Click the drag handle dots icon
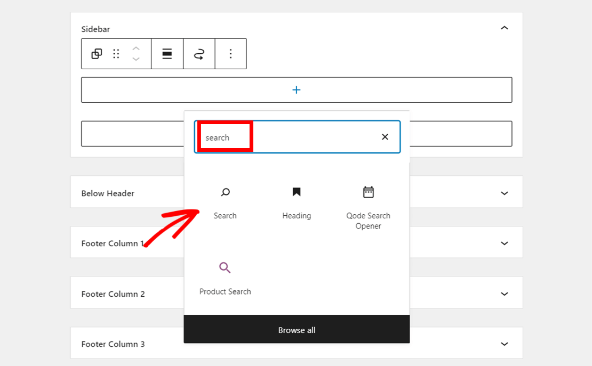The width and height of the screenshot is (592, 366). (x=116, y=54)
